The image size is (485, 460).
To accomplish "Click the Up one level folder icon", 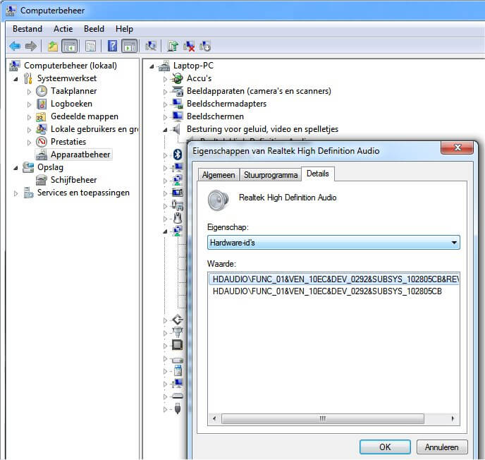I will point(53,46).
